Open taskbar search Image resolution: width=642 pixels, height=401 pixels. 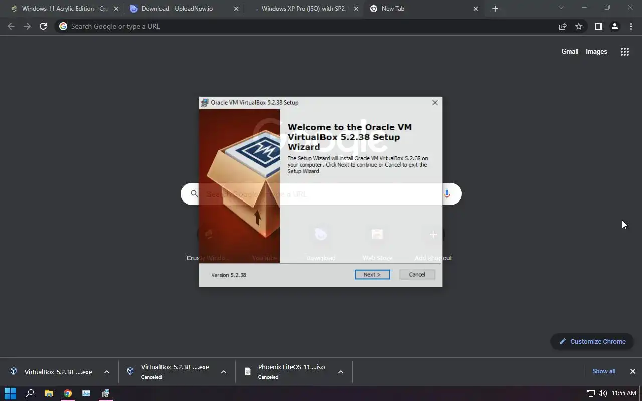30,393
